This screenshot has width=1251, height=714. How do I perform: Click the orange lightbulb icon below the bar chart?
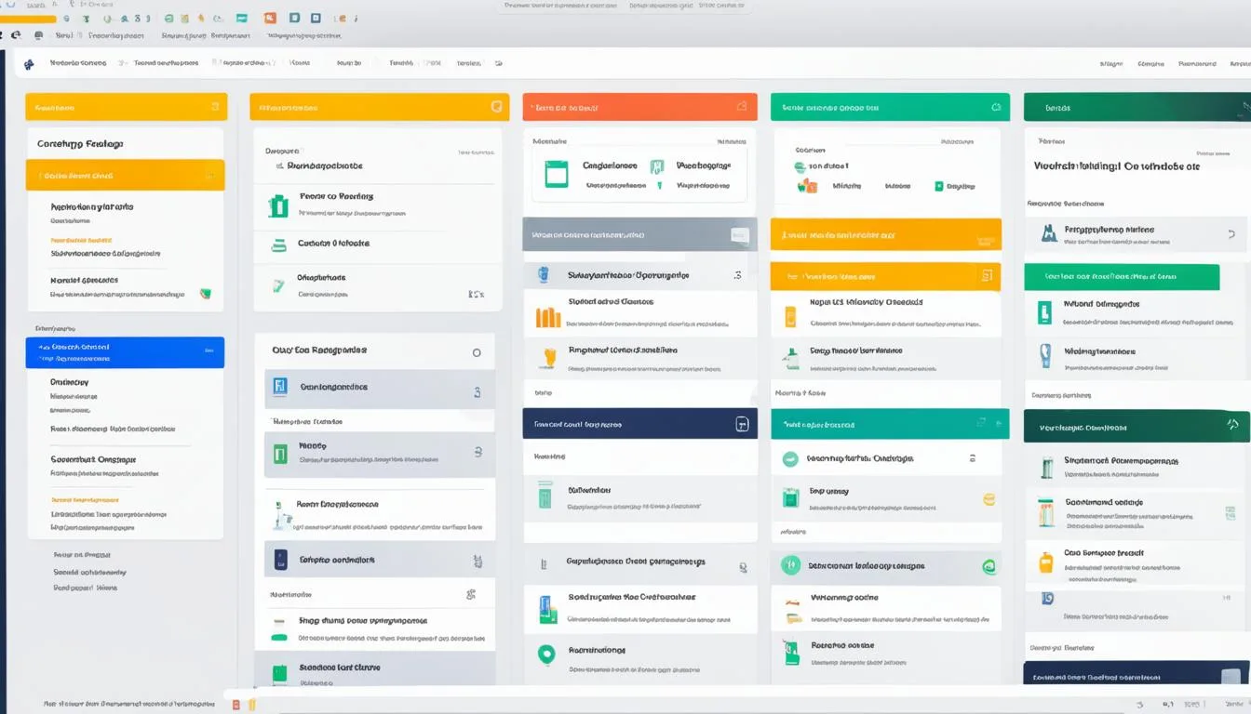tap(549, 358)
